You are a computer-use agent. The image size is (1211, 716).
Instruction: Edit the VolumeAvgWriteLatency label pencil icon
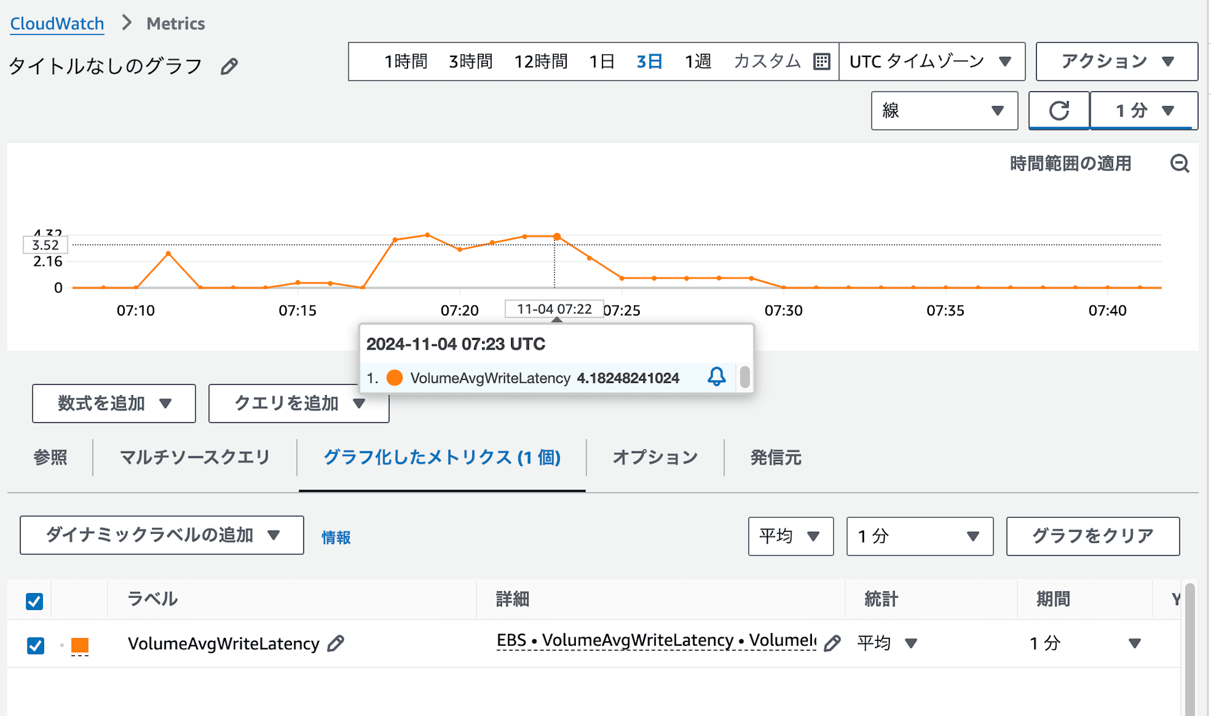point(335,643)
